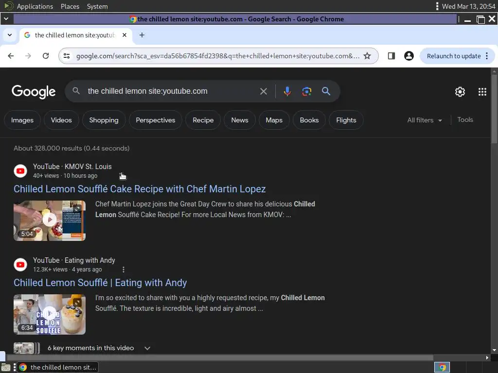498x373 pixels.
Task: Go forward using the browser forward arrow
Action: click(x=28, y=56)
